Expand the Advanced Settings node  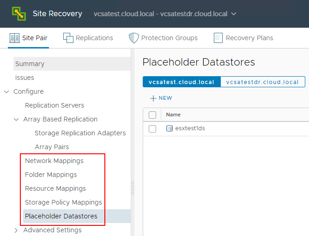(16, 230)
